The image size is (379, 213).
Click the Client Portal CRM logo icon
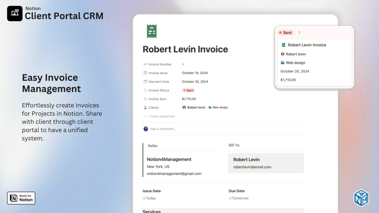tap(15, 14)
